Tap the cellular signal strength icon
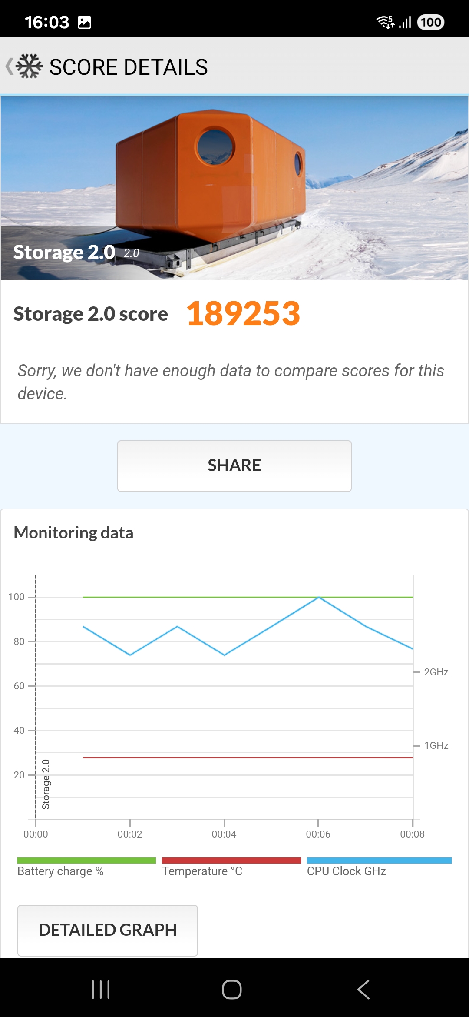This screenshot has height=1017, width=469. click(x=405, y=22)
